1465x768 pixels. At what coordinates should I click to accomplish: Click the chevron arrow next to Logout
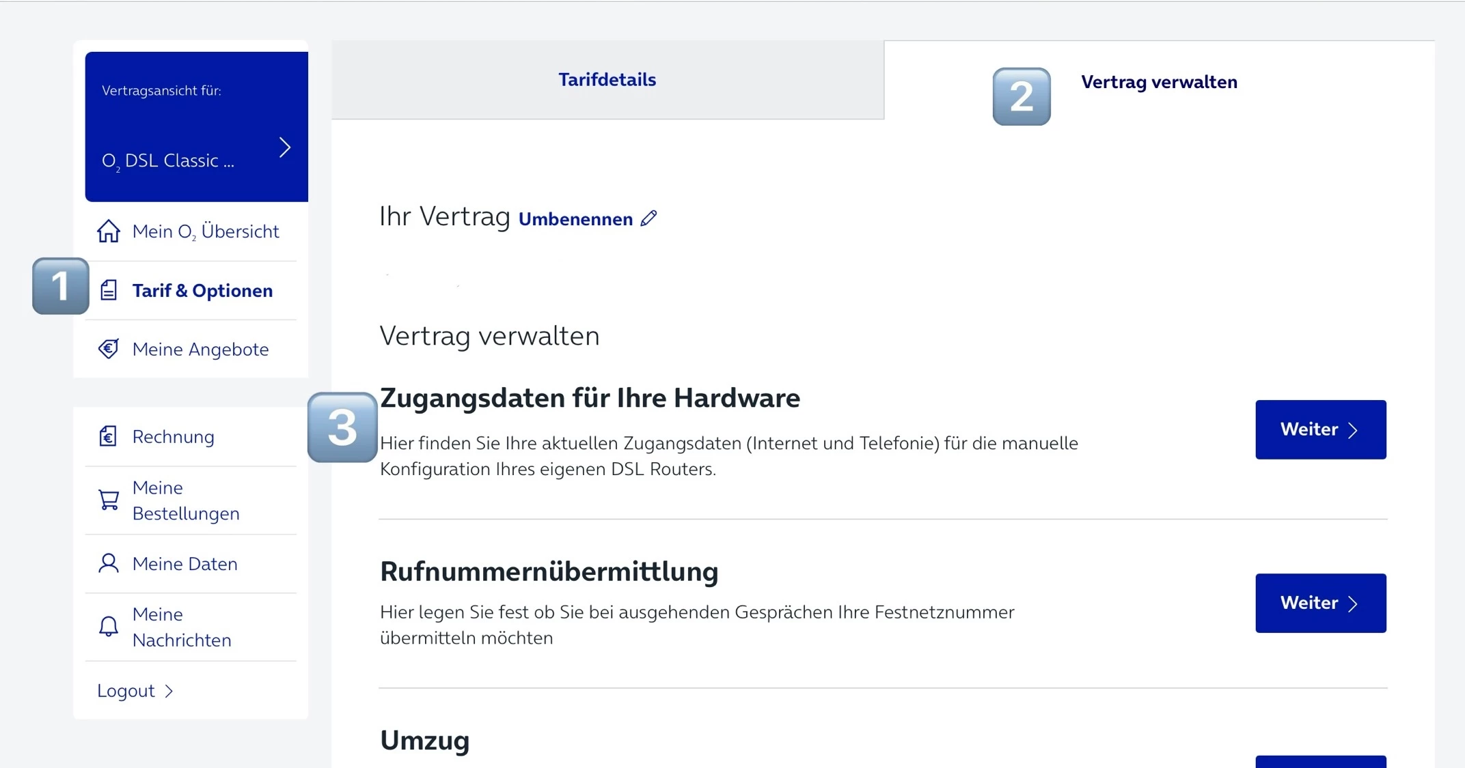(169, 692)
